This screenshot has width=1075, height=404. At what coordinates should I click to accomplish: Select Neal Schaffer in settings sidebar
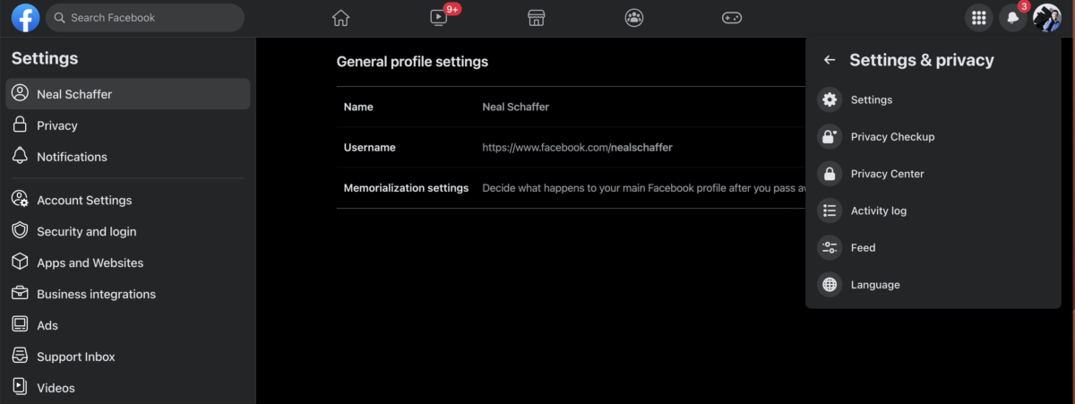click(128, 94)
